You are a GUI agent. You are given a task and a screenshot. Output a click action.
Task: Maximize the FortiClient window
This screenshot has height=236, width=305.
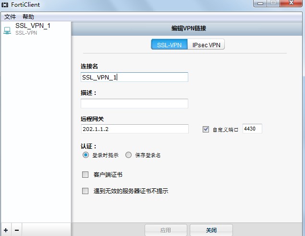click(x=273, y=3)
